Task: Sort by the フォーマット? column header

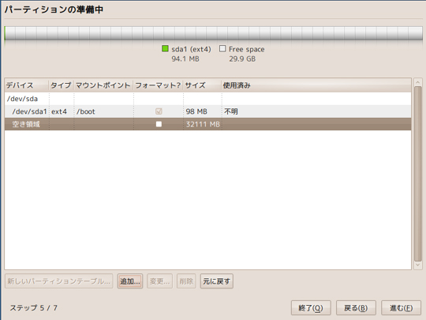Action: 158,85
